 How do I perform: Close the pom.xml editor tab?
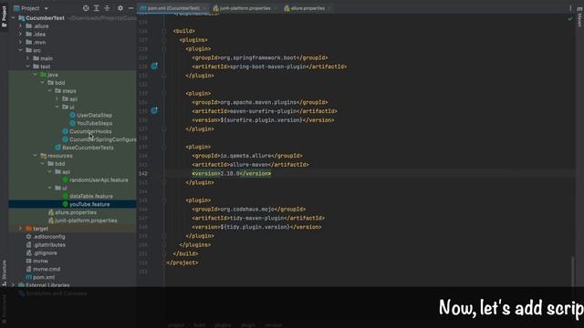[204, 8]
